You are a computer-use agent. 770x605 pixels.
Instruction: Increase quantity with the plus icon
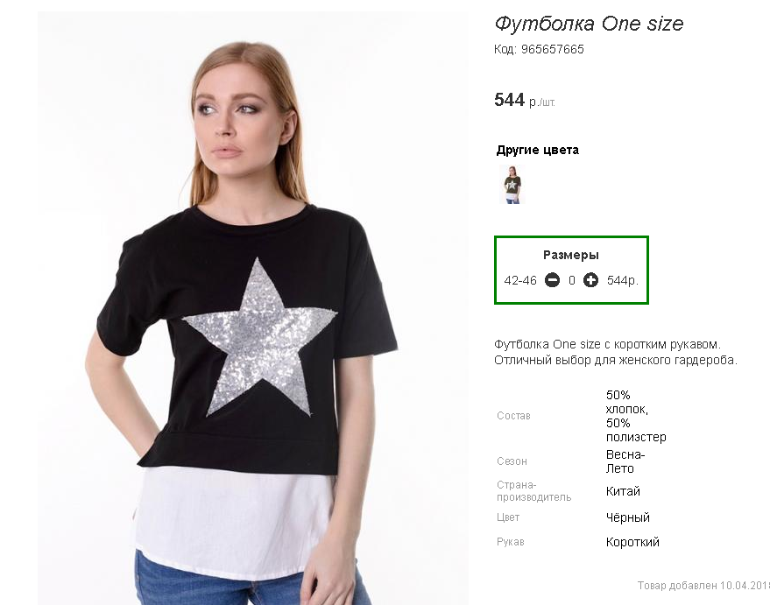590,280
